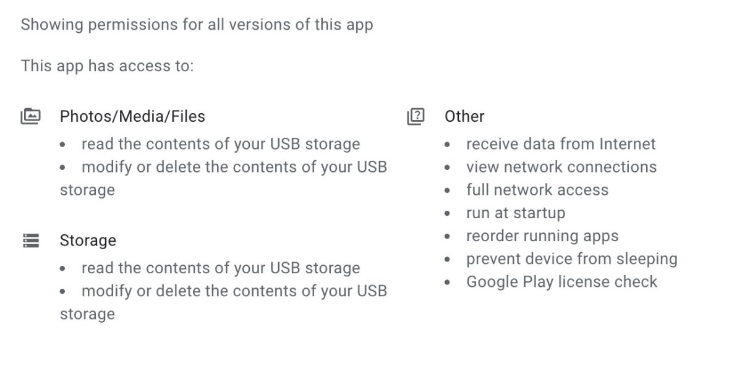Viewport: 742px width, 387px height.
Task: Click 'This app has access to:' text
Action: pyautogui.click(x=107, y=66)
